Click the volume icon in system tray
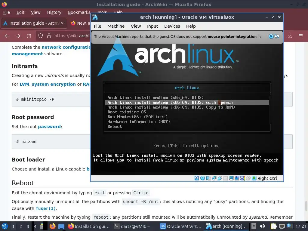Screen dimensions: 308x231 262,226
